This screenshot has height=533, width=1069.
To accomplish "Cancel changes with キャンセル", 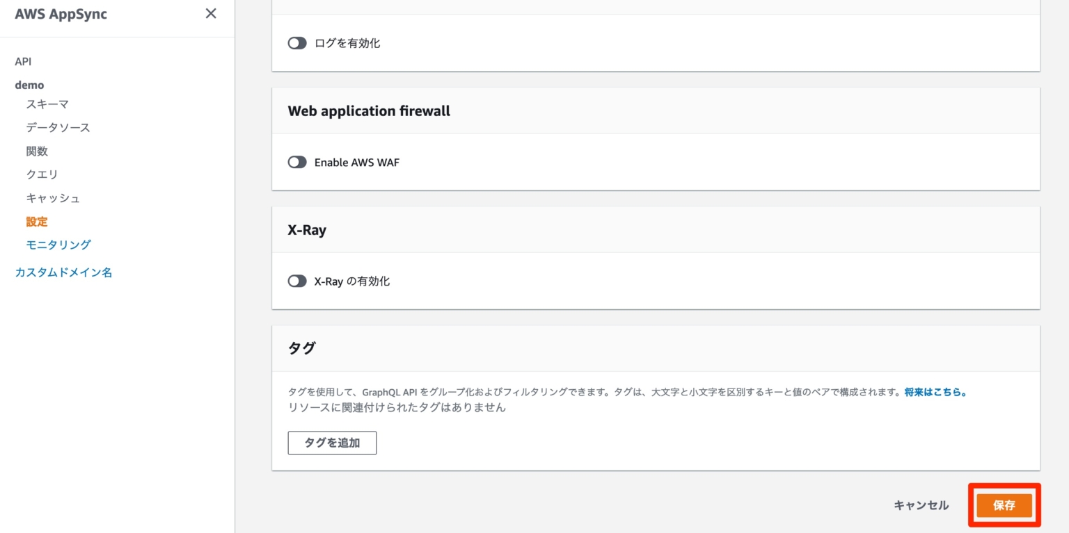I will coord(920,505).
